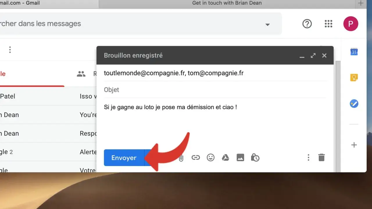Get add-ons with the plus icon

(x=354, y=145)
